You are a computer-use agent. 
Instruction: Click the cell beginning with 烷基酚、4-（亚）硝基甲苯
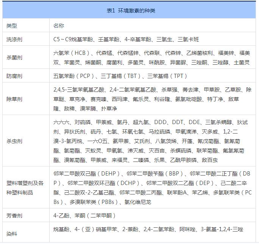click(x=148, y=229)
